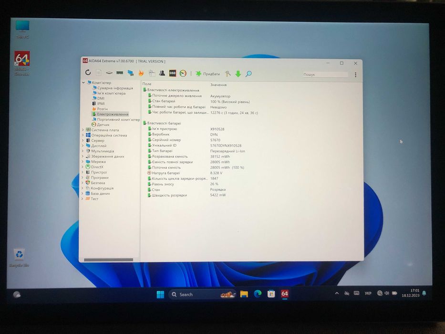Click the Придбати buy button

coord(208,74)
